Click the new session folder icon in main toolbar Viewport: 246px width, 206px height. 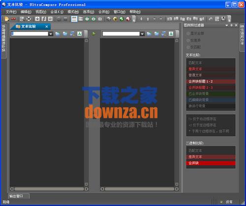[x=6, y=19]
